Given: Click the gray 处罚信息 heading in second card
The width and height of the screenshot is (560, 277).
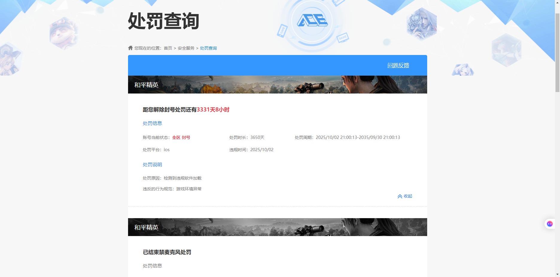Looking at the screenshot, I should point(152,266).
